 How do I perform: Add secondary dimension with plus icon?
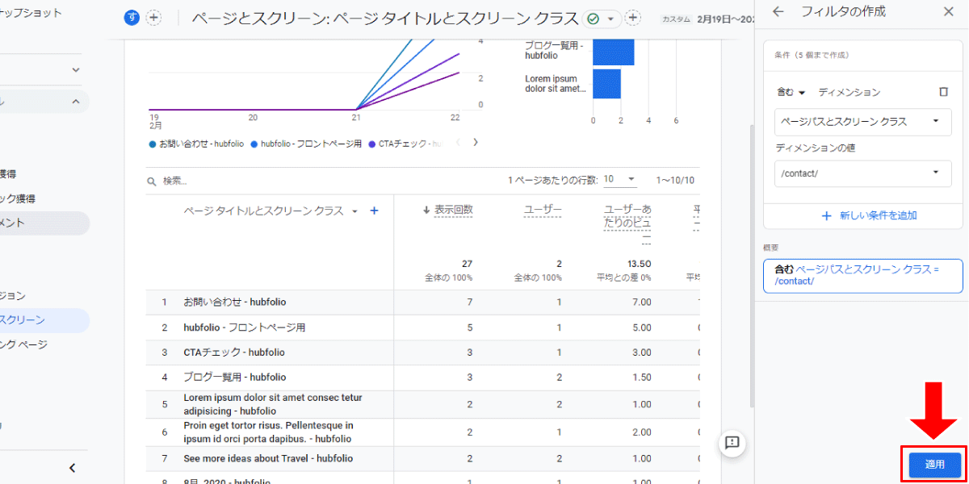coord(374,211)
